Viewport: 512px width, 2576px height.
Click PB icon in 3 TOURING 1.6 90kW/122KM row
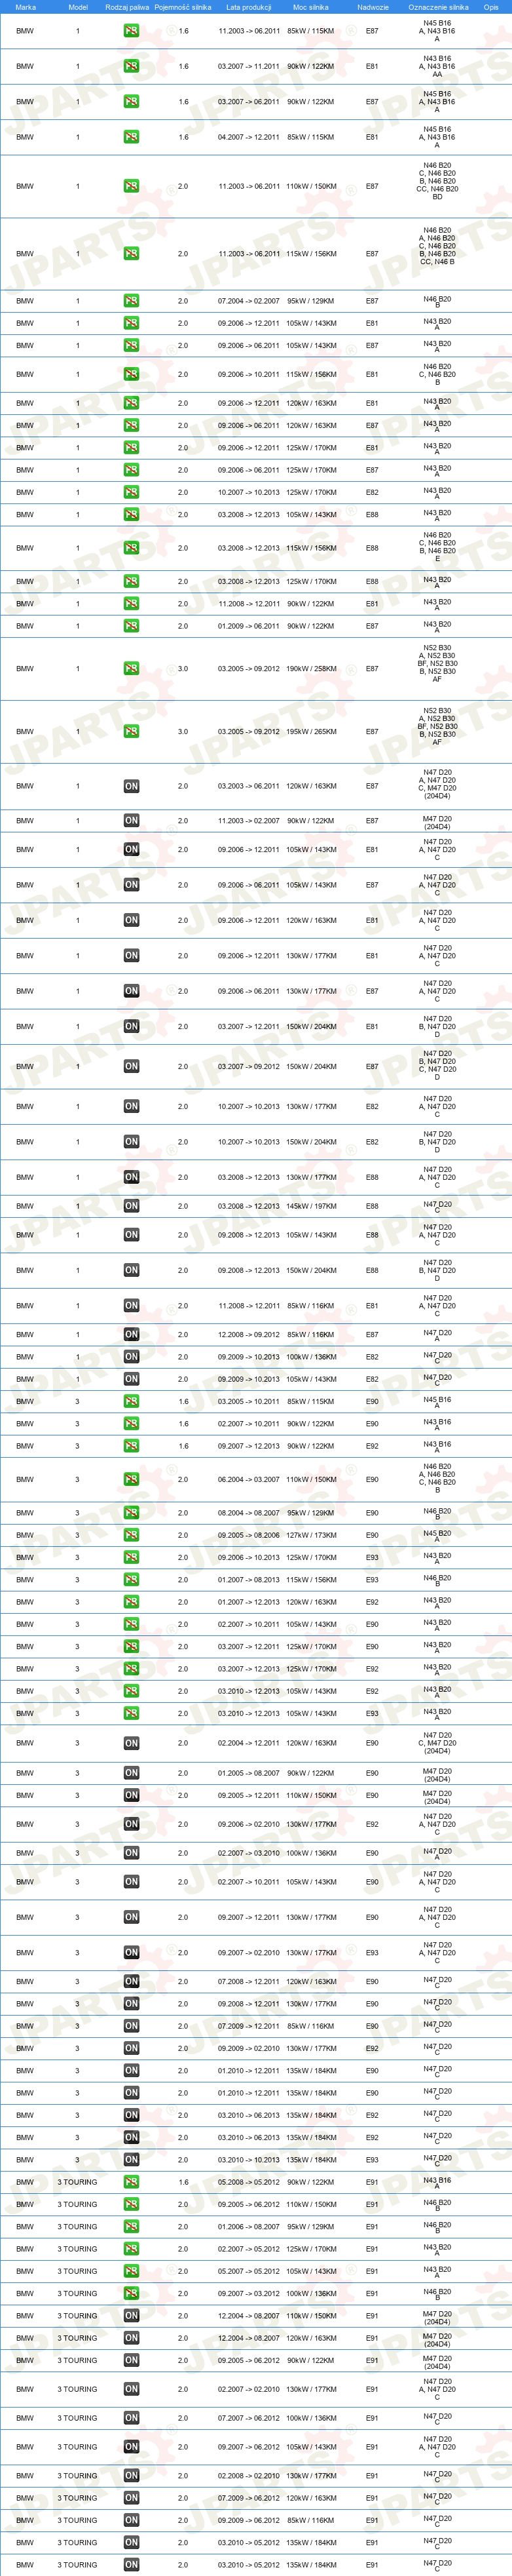[x=131, y=2182]
